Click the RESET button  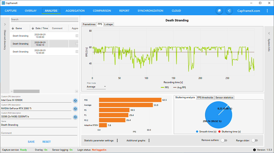pyautogui.click(x=46, y=142)
